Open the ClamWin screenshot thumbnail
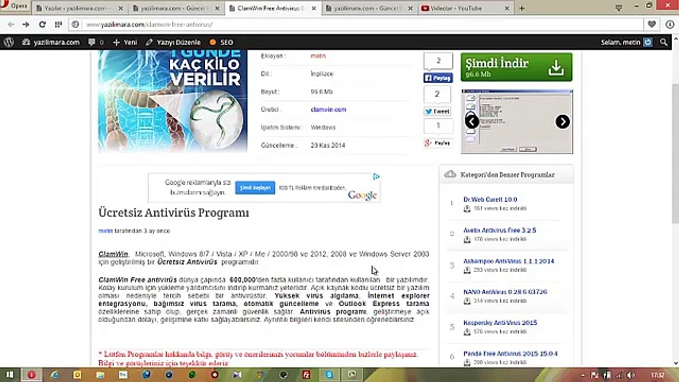679x382 pixels. (517, 121)
